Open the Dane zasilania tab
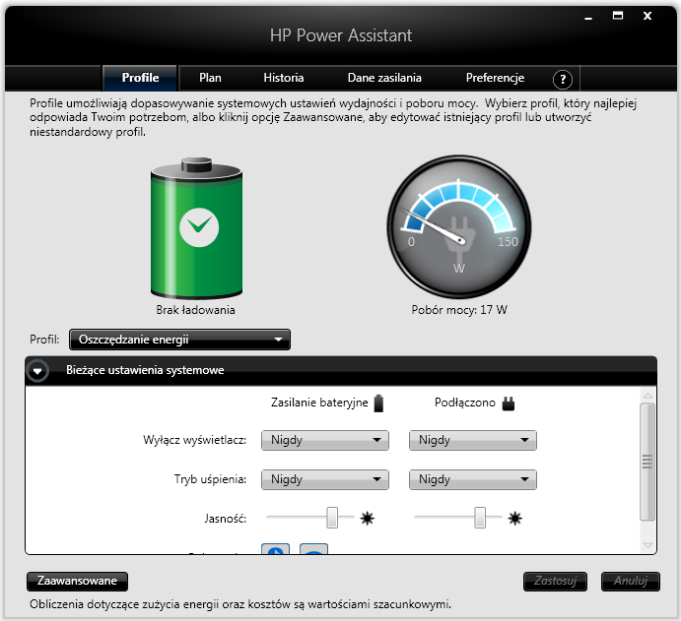The width and height of the screenshot is (681, 621). pyautogui.click(x=384, y=78)
